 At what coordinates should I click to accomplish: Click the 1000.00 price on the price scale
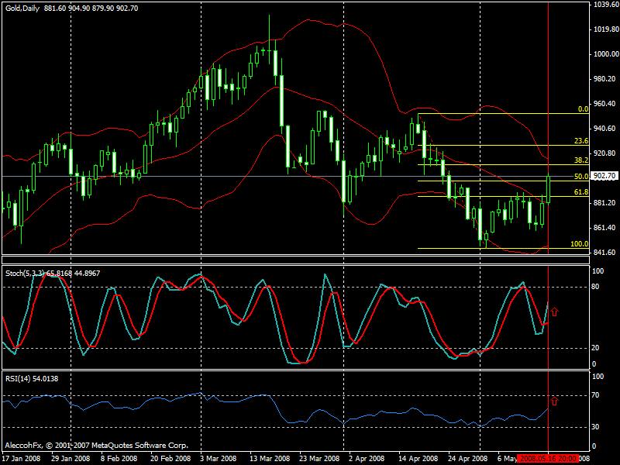click(604, 54)
